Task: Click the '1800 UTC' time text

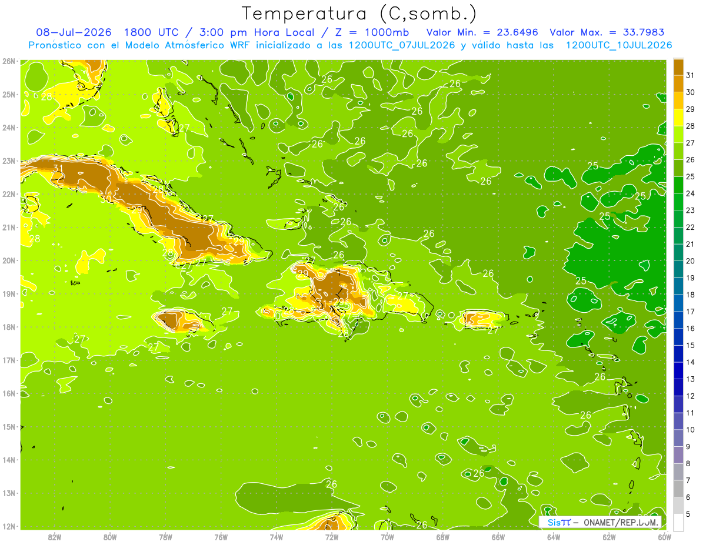Action: point(153,32)
